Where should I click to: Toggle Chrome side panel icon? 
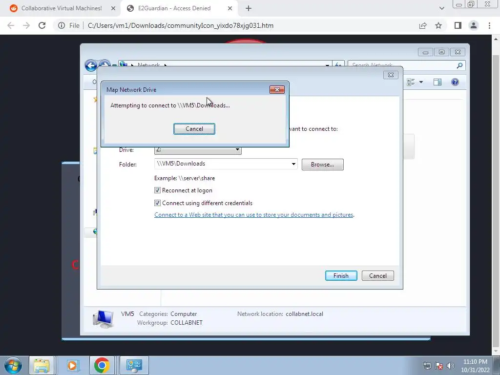pyautogui.click(x=458, y=25)
